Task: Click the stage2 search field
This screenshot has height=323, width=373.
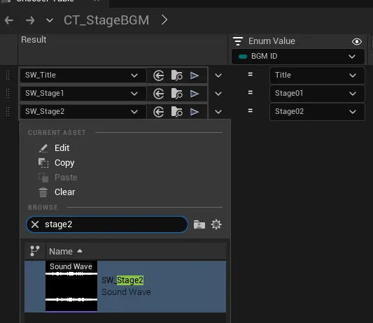Action: point(107,224)
